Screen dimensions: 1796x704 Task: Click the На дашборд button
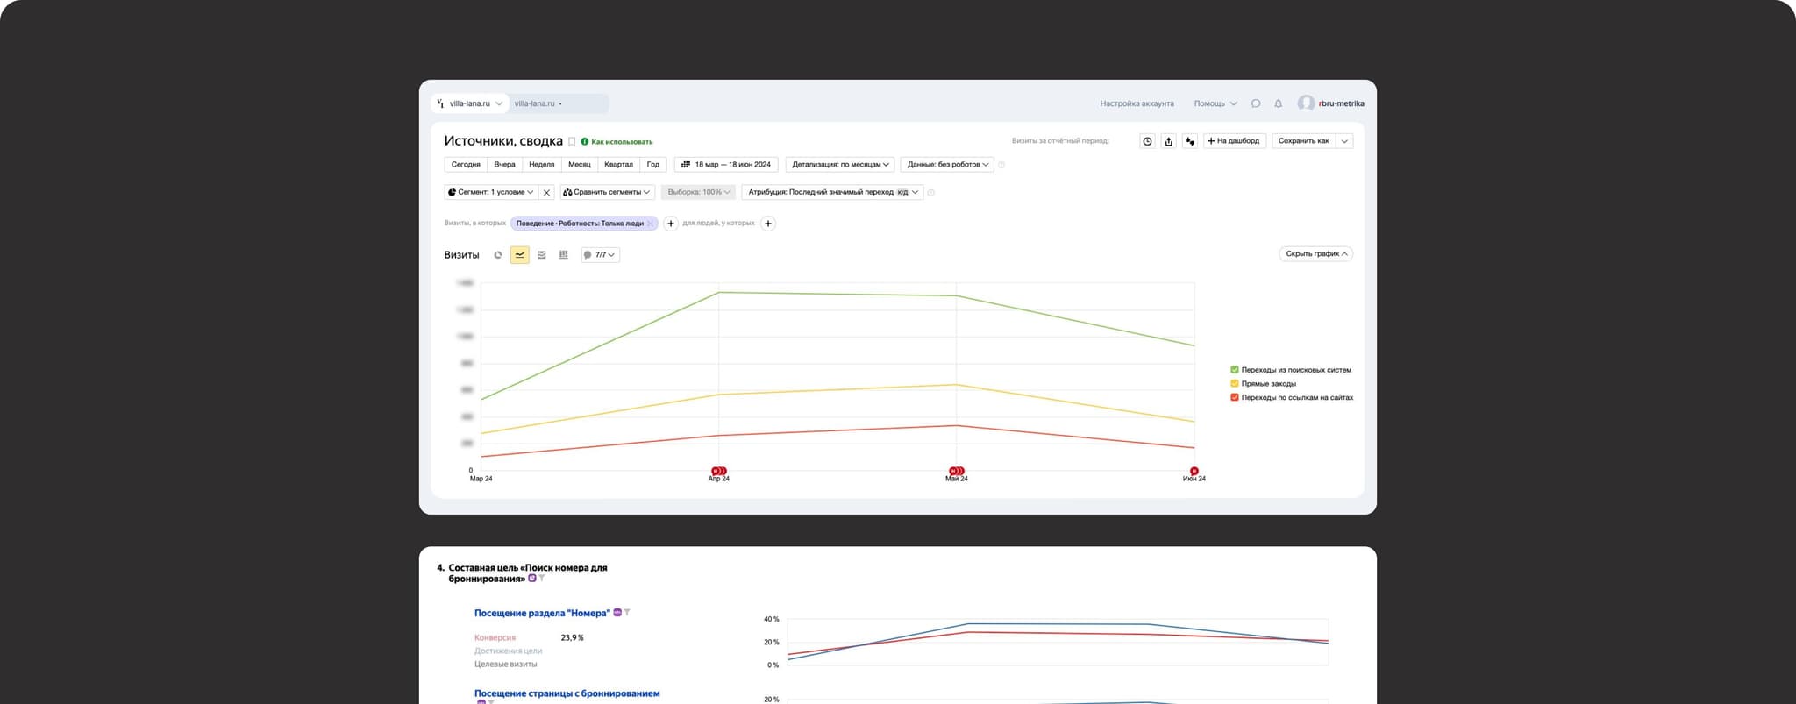click(x=1234, y=141)
